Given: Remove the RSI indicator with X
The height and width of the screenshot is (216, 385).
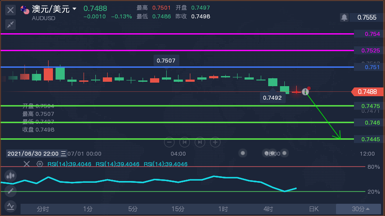Looking at the screenshot, I should coord(27,164).
